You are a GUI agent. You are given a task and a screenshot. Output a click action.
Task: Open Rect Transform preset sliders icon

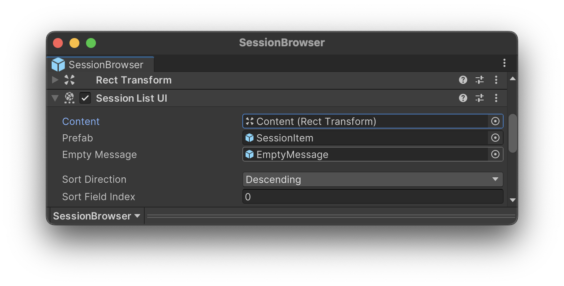(479, 80)
